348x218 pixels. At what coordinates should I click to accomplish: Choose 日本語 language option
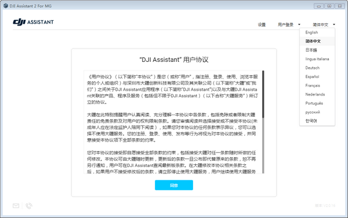317,50
